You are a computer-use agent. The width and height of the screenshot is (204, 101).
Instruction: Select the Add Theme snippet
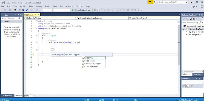tap(90, 61)
